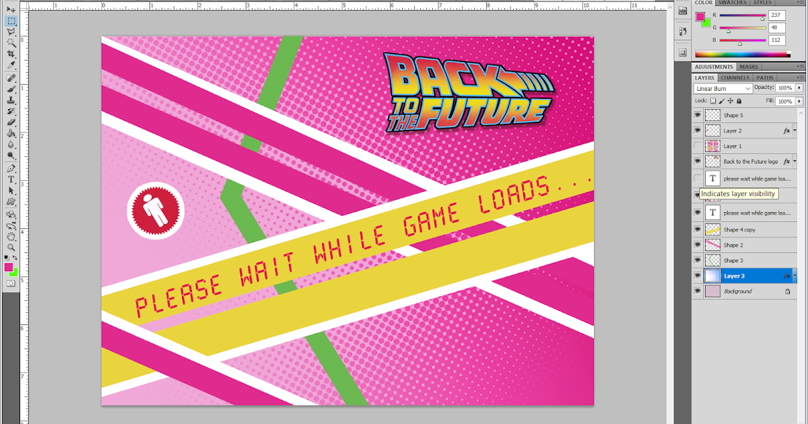Select the Move tool
The width and height of the screenshot is (808, 424).
pyautogui.click(x=11, y=10)
